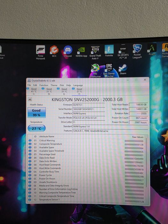Open the Discord desktop shortcut

[x=68, y=51]
